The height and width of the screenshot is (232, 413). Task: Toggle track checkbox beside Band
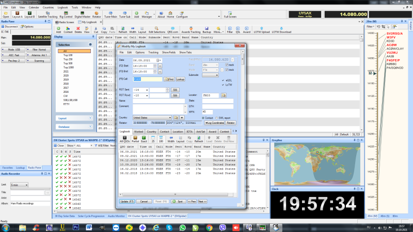point(227,65)
